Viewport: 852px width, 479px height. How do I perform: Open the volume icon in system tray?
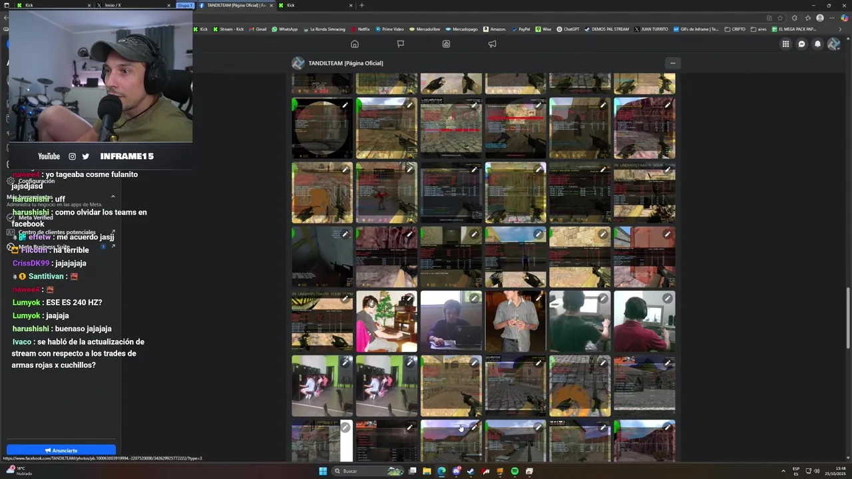tap(817, 471)
